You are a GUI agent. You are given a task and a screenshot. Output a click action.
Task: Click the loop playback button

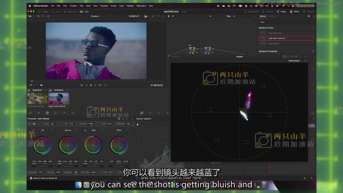[105, 85]
